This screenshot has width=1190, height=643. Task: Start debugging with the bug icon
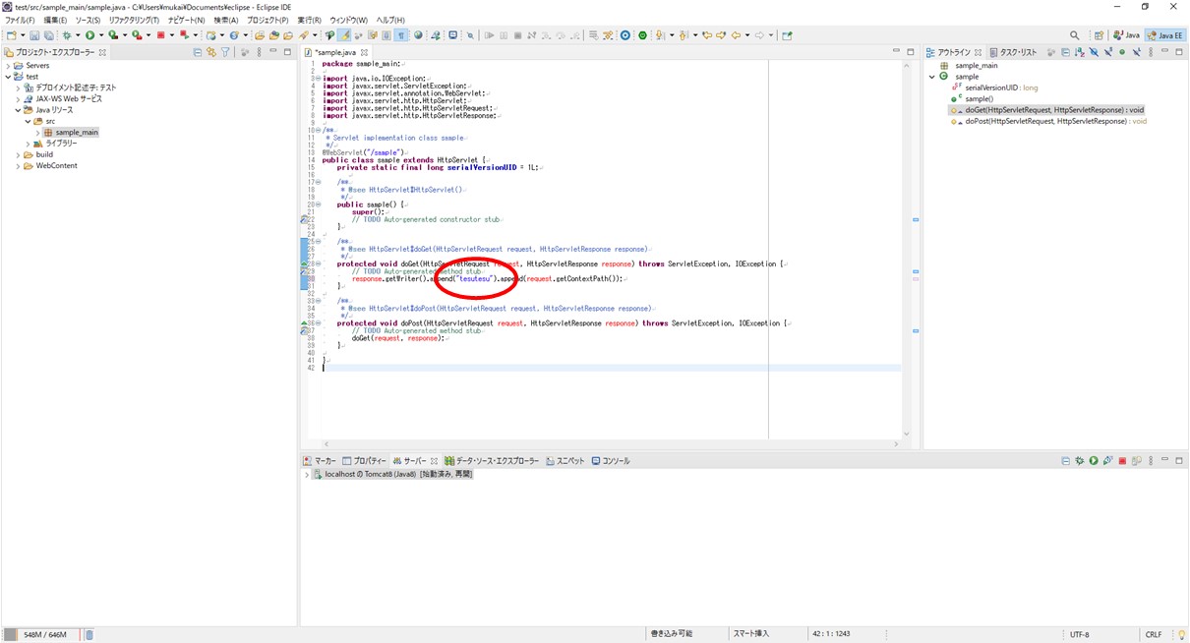coord(66,35)
